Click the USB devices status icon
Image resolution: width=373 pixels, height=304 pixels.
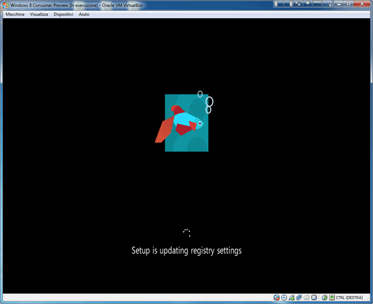291,298
